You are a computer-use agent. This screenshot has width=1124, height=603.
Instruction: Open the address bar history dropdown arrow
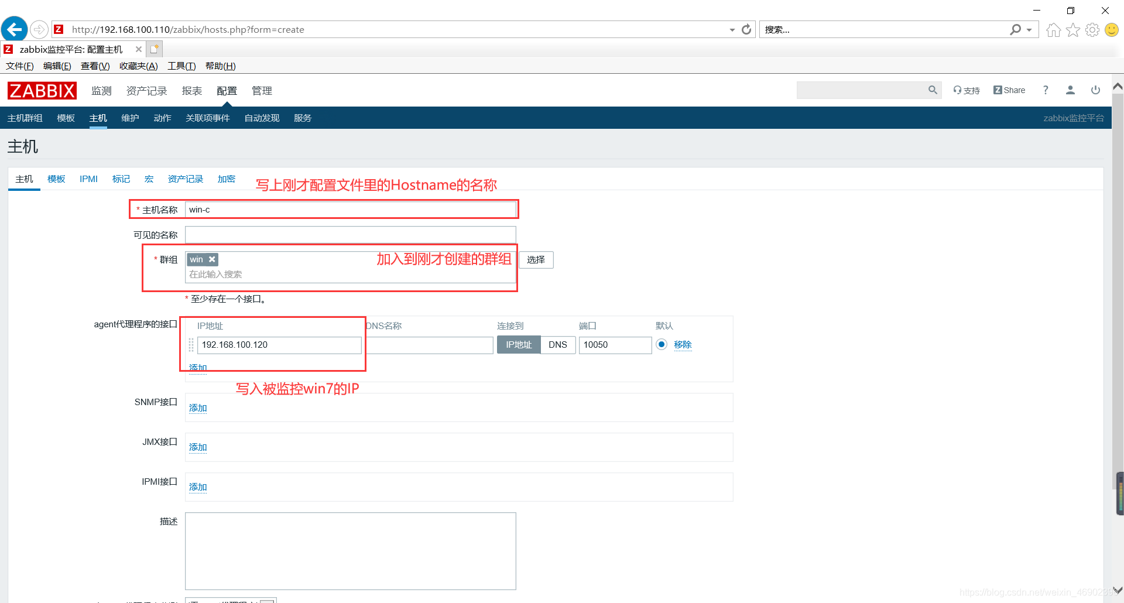coord(732,30)
